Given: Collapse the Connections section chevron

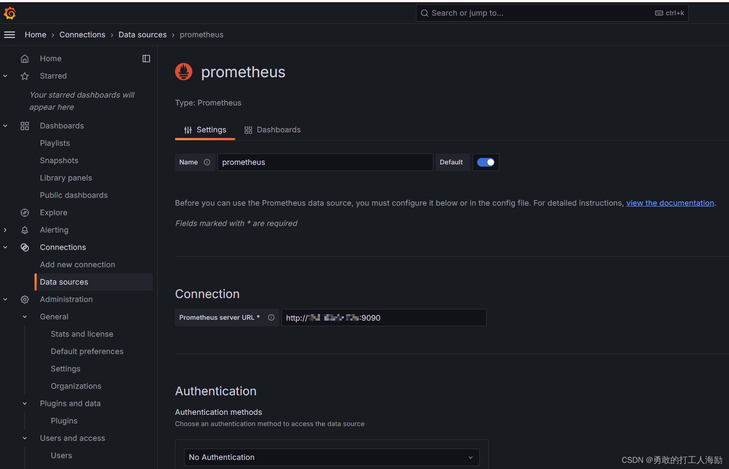Looking at the screenshot, I should [x=5, y=247].
